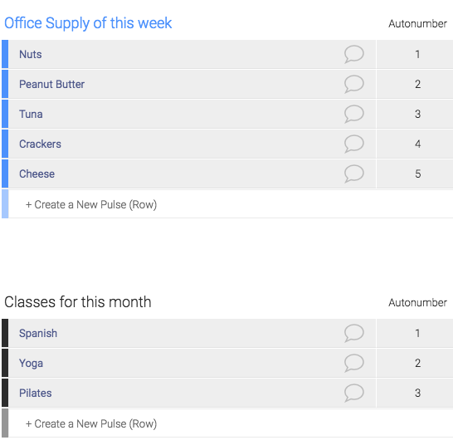
Task: Open the comment bubble for Nuts
Action: pyautogui.click(x=354, y=54)
